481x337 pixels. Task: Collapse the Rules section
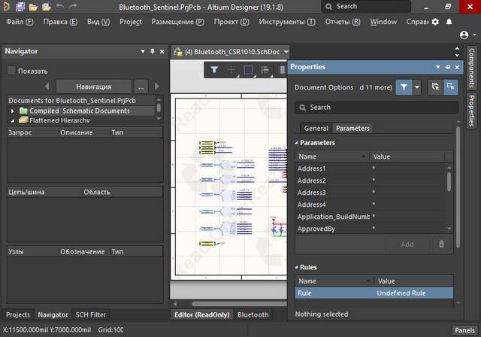(296, 267)
